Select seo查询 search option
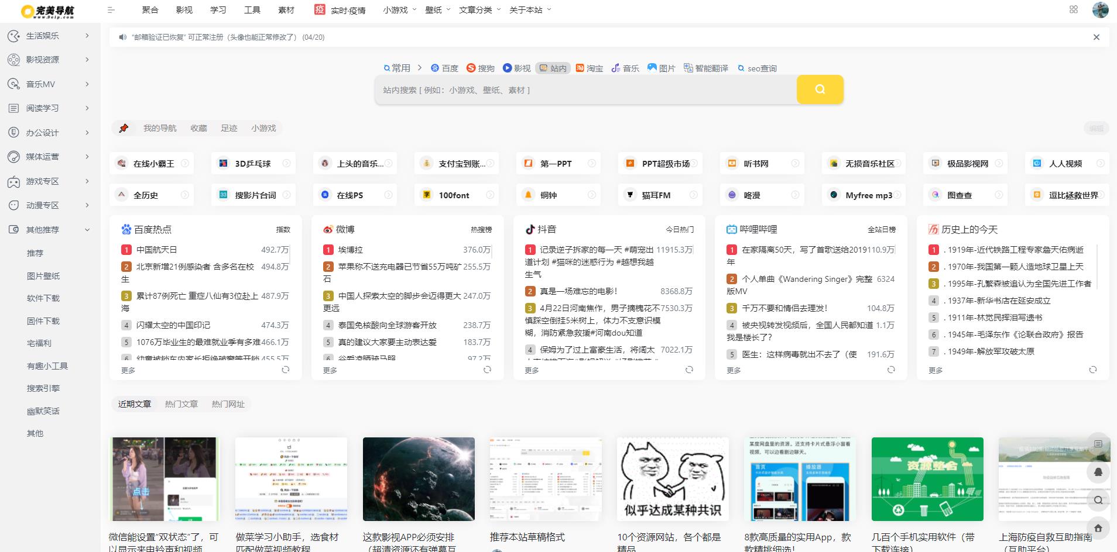Image resolution: width=1117 pixels, height=552 pixels. pos(757,68)
